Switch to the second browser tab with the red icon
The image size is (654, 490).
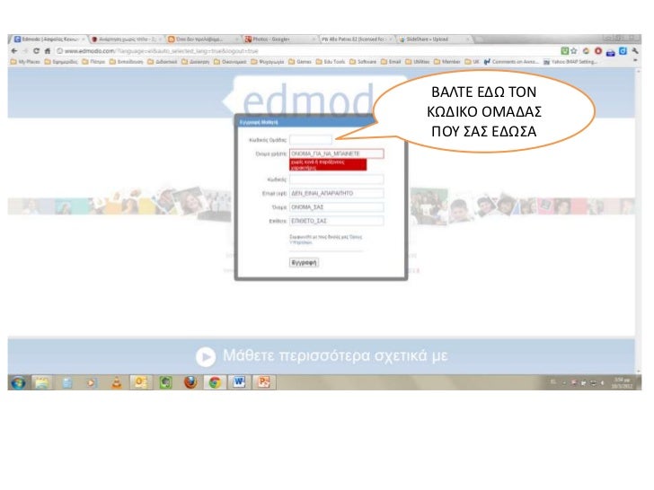point(126,39)
